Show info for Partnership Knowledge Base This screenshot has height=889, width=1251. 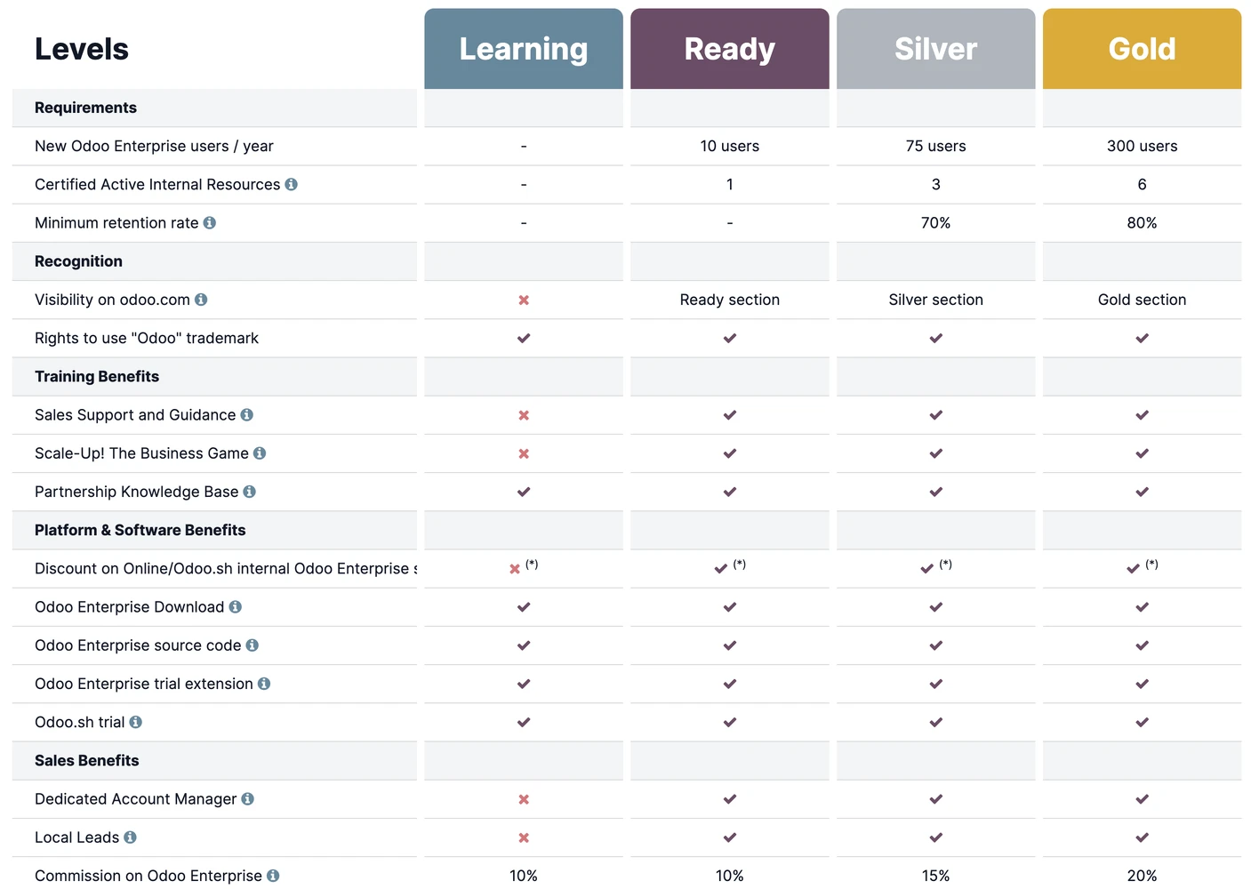click(250, 492)
